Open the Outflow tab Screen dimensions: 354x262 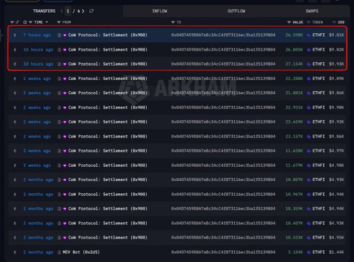tap(236, 11)
